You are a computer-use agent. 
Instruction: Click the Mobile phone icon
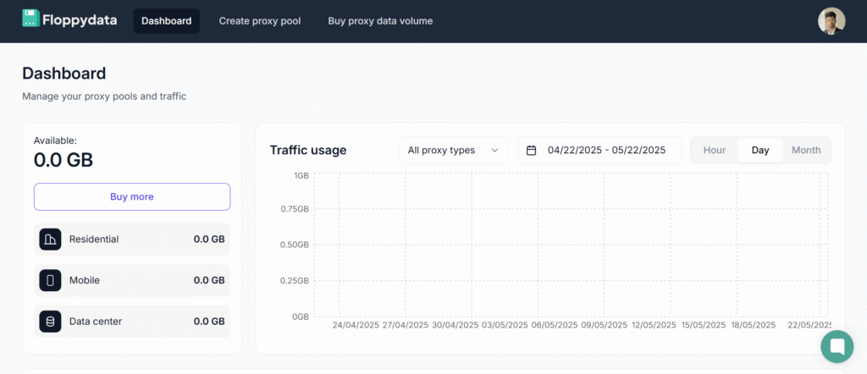pos(50,280)
